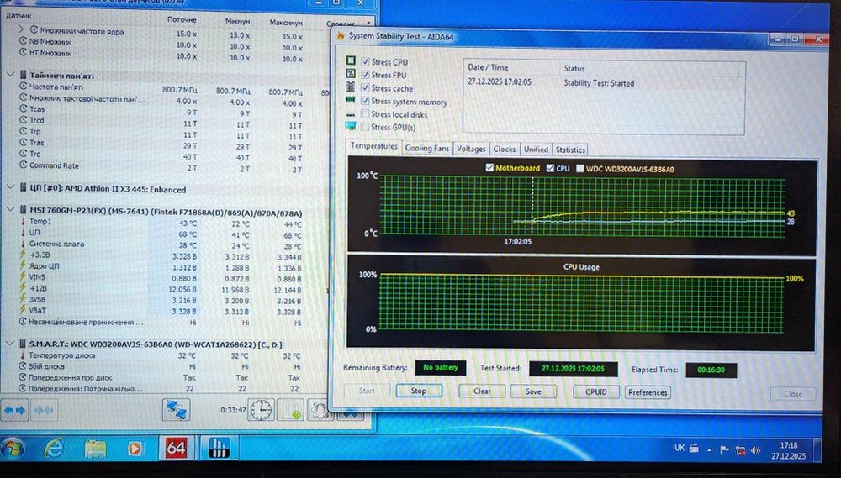Open the Statistics tab

tap(570, 150)
